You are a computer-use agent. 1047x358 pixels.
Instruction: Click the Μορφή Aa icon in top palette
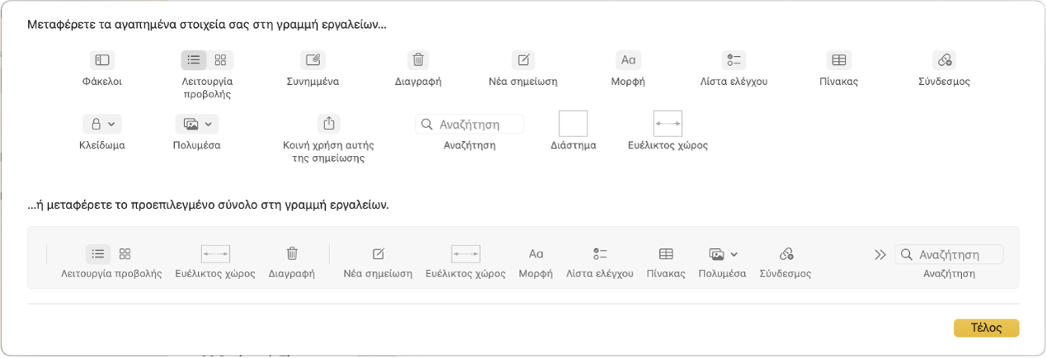click(628, 60)
